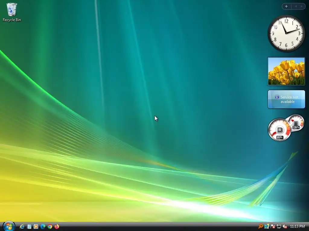Viewport: 309px width, 231px height.
Task: Launch Google Chrome from the taskbar
Action: coord(50,226)
